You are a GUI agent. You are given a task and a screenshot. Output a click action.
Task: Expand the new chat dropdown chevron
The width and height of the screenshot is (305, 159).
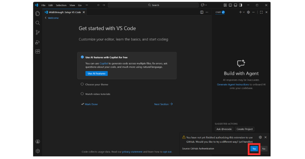pos(244,12)
